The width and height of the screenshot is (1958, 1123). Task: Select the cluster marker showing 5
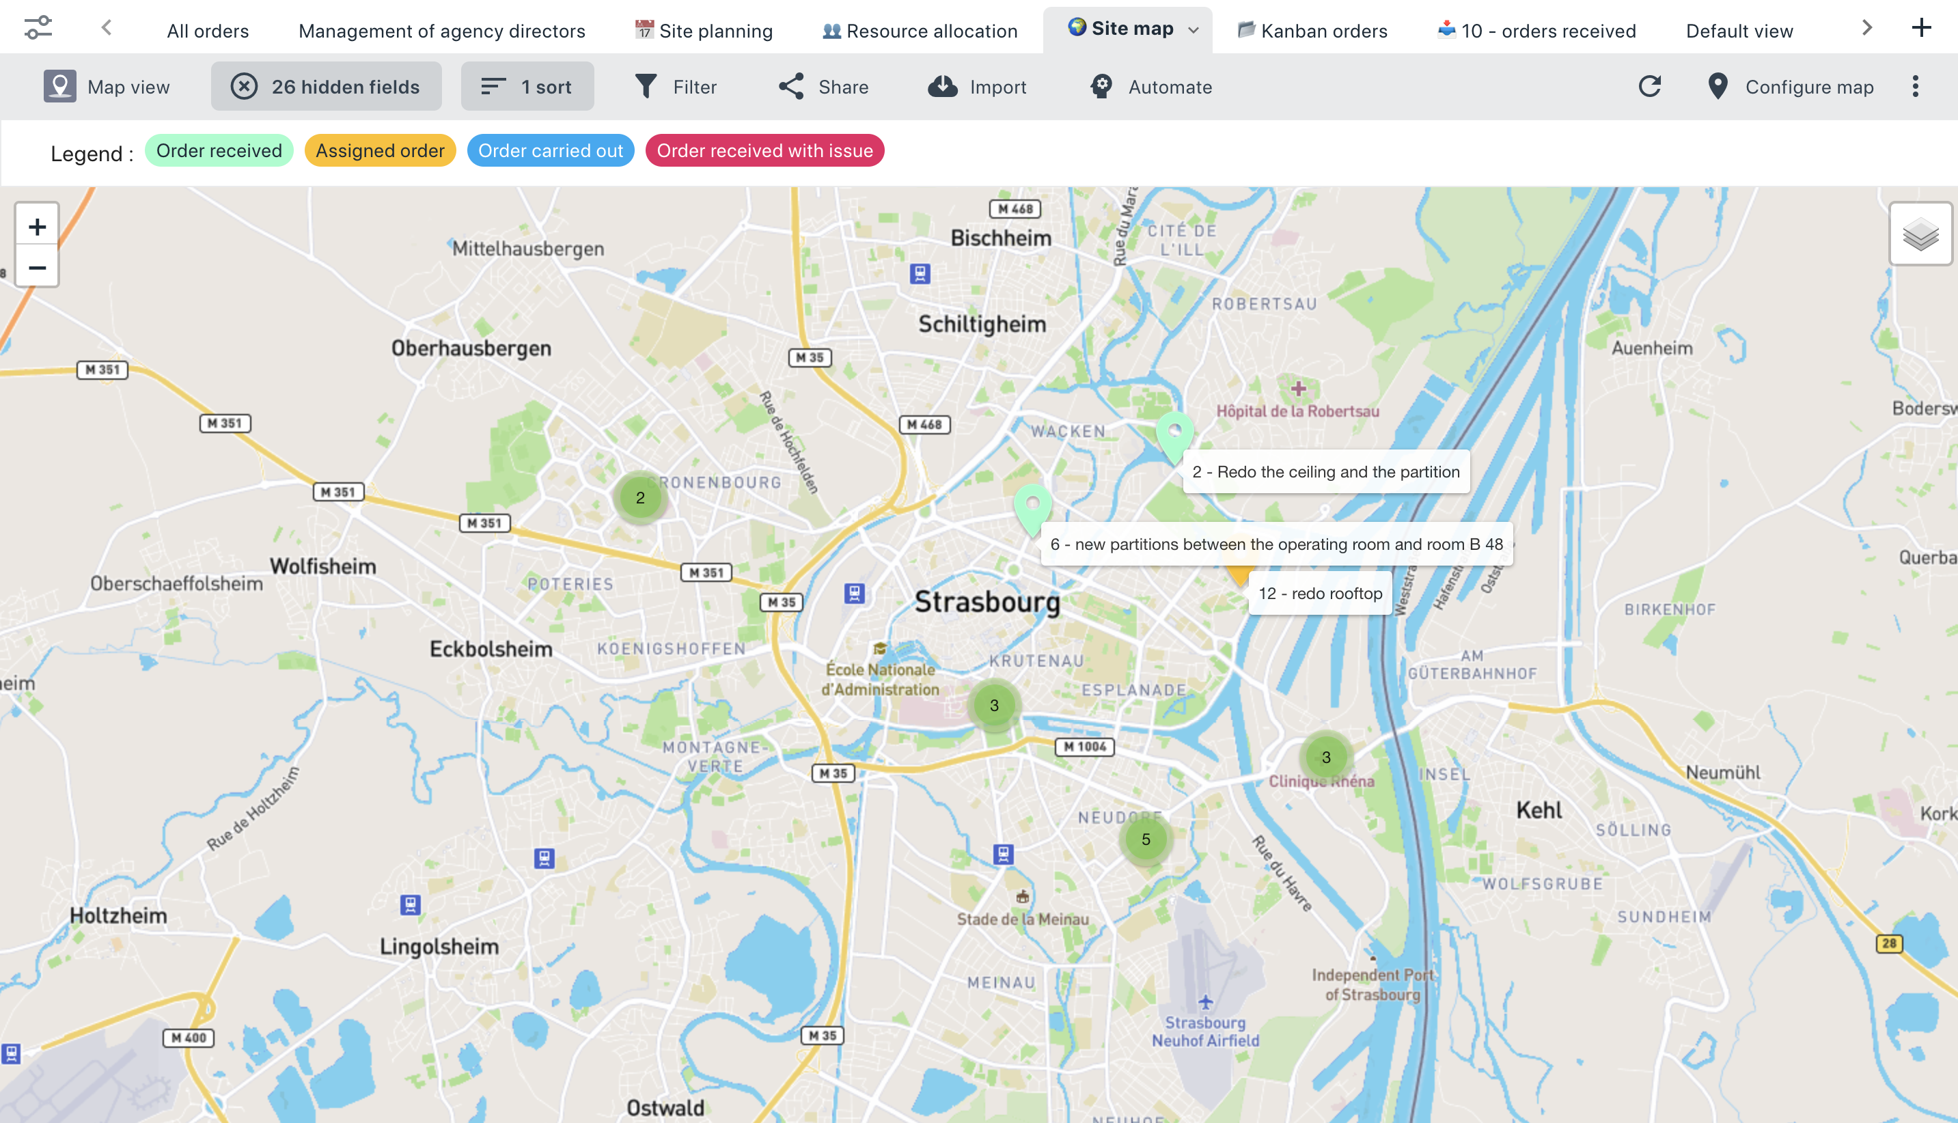click(x=1146, y=839)
